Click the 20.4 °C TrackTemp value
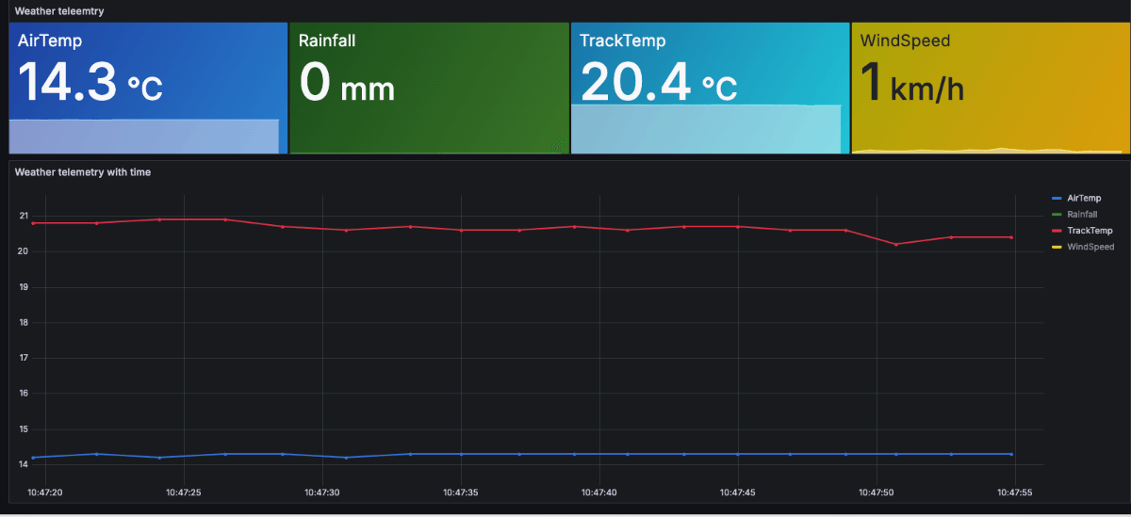 659,82
